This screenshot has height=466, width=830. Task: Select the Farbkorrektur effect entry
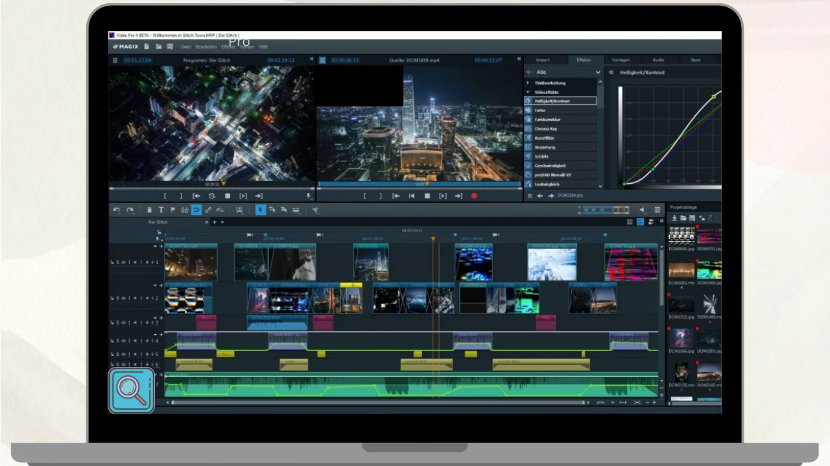pyautogui.click(x=547, y=120)
